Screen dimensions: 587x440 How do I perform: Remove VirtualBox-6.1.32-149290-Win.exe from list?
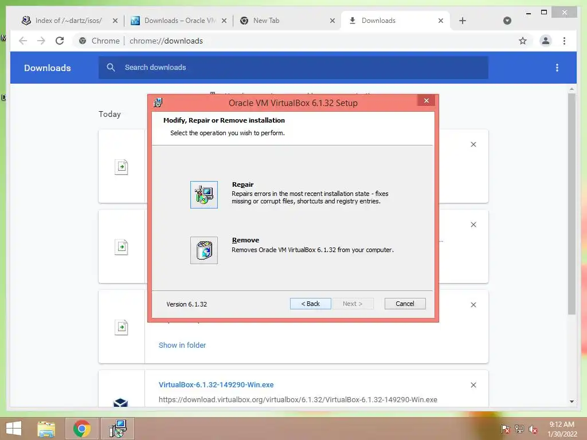473,385
